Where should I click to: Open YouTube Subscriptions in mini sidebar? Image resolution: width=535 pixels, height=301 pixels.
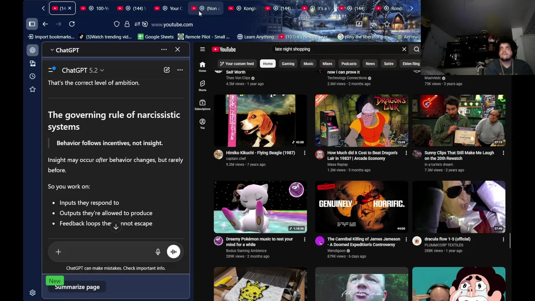click(202, 105)
